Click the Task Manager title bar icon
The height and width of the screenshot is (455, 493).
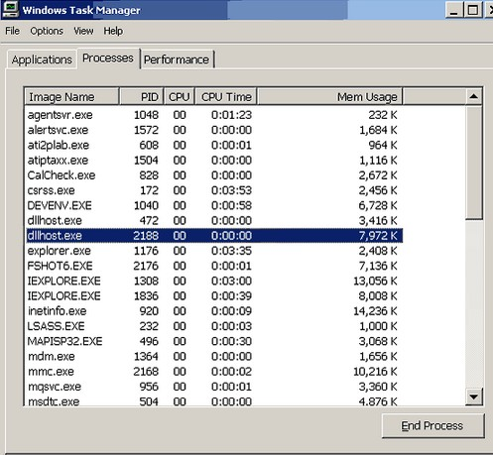pos(10,10)
